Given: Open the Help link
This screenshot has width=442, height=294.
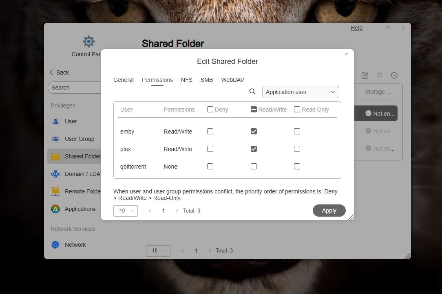Looking at the screenshot, I should click(x=357, y=28).
